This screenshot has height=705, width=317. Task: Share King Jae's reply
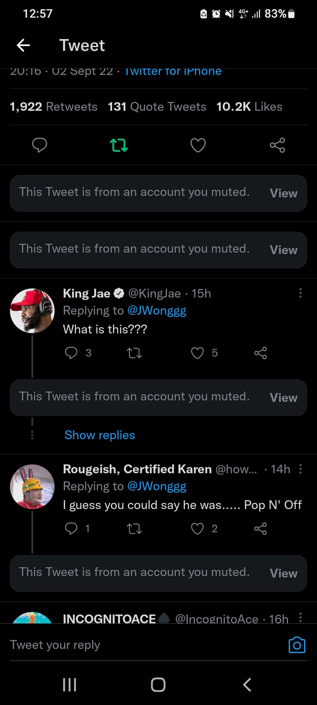260,353
